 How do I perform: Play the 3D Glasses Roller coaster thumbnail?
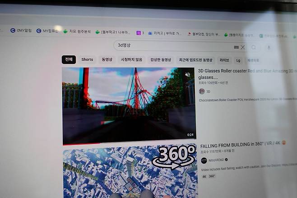pyautogui.click(x=129, y=104)
